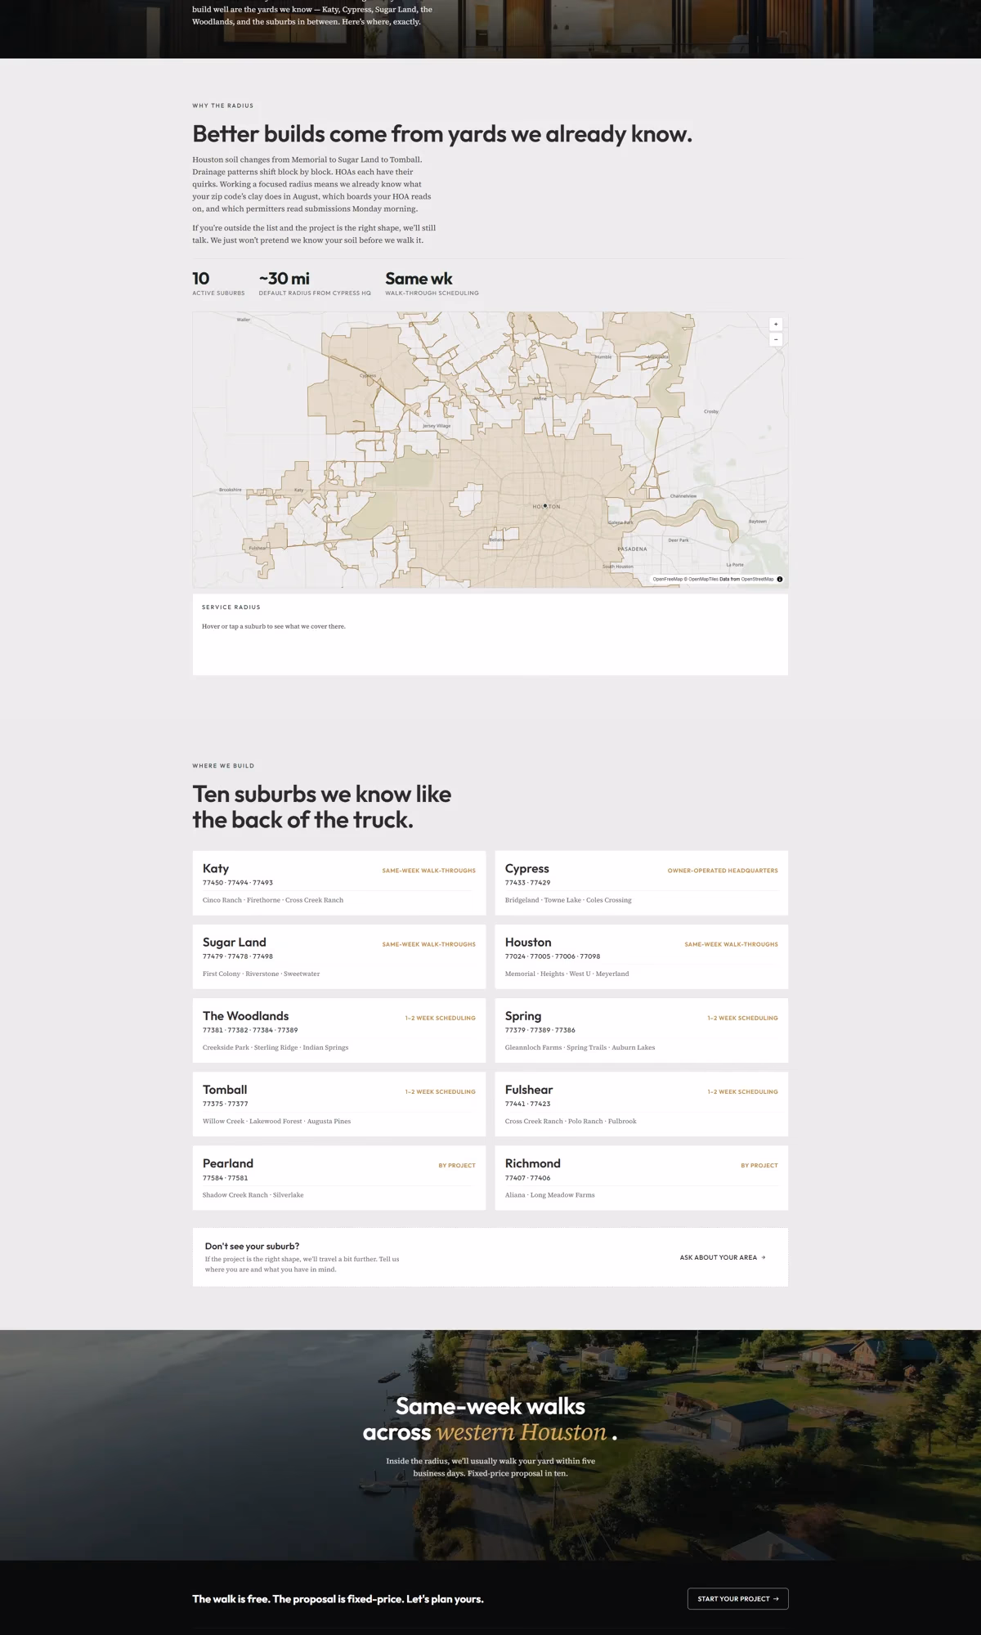Click Shadow Creek Ranch · Silverlake line
This screenshot has height=1635, width=981.
click(253, 1195)
